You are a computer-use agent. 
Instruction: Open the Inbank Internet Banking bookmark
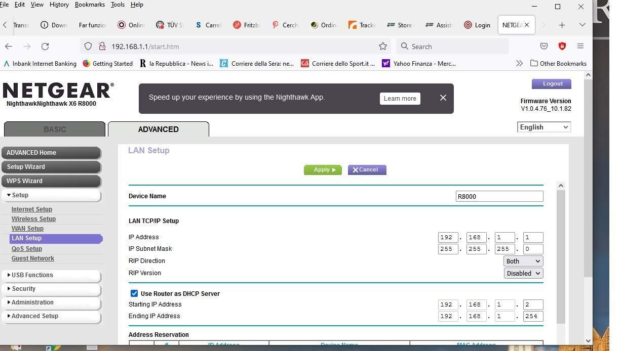point(40,63)
